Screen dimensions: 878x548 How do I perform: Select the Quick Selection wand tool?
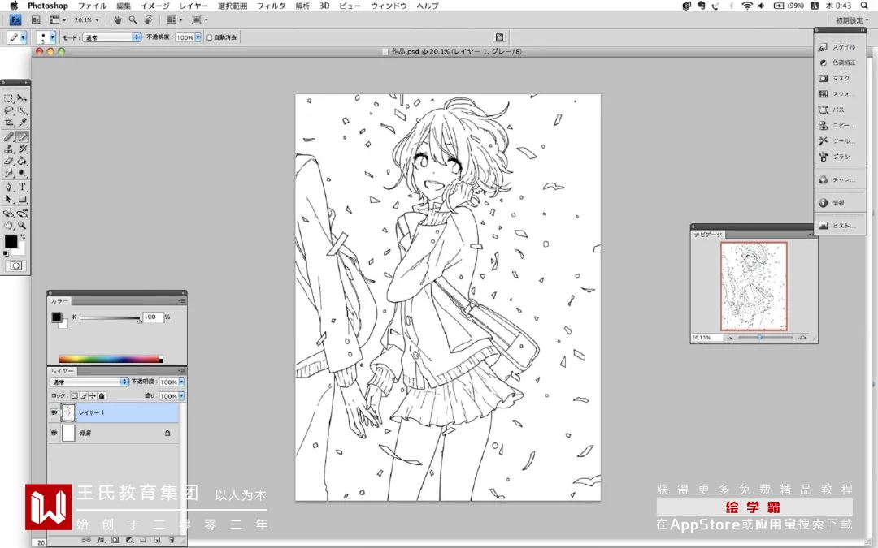[x=22, y=110]
